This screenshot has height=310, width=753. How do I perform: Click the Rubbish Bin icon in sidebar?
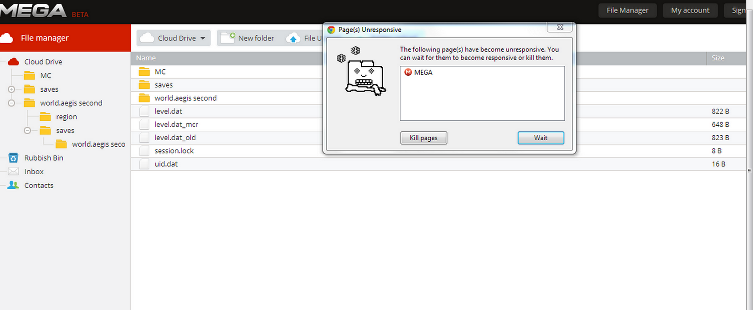[x=13, y=157]
